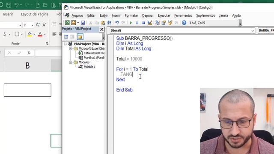Open Excel font size 11 dropdown
The height and width of the screenshot is (154, 274).
33,25
